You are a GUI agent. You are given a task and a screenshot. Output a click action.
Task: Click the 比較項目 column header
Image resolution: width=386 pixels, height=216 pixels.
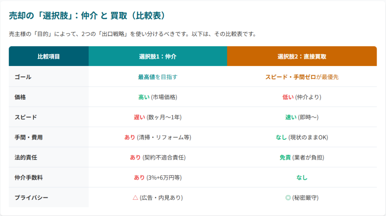[x=49, y=57]
